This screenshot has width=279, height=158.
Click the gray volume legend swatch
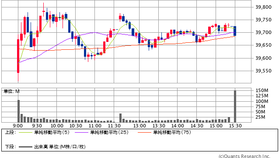[25, 147]
